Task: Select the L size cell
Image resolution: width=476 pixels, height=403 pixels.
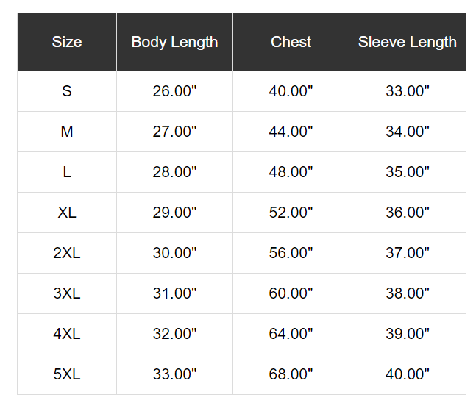Action: pyautogui.click(x=67, y=172)
